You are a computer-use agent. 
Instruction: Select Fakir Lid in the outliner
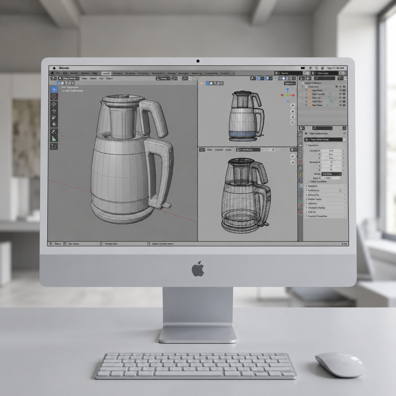[316, 98]
